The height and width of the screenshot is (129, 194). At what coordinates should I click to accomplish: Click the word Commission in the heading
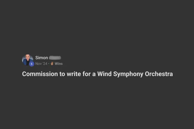tap(40, 74)
